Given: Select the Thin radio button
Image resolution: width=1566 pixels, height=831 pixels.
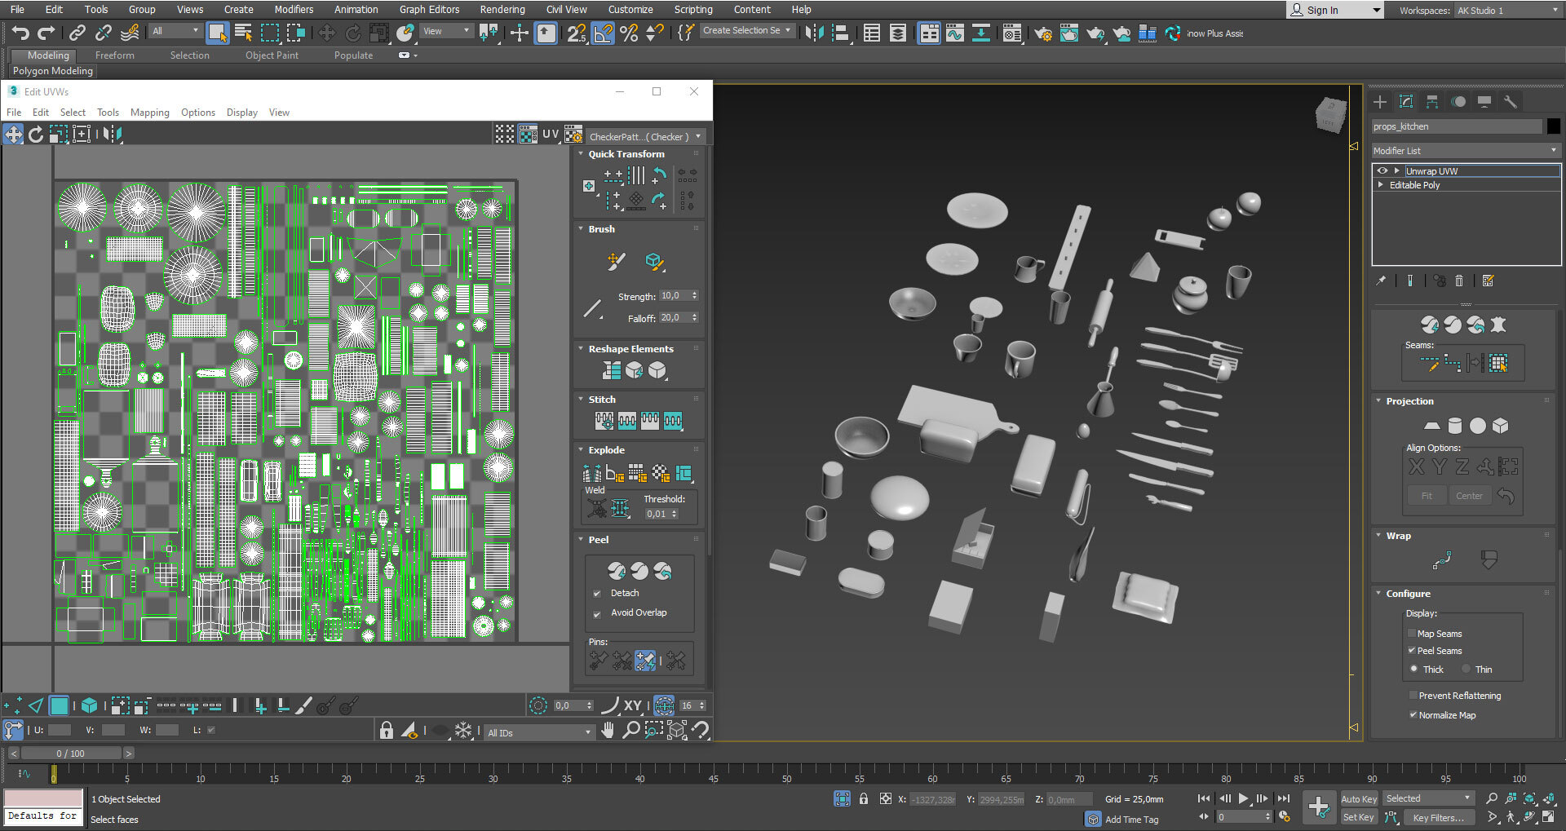Looking at the screenshot, I should 1466,670.
